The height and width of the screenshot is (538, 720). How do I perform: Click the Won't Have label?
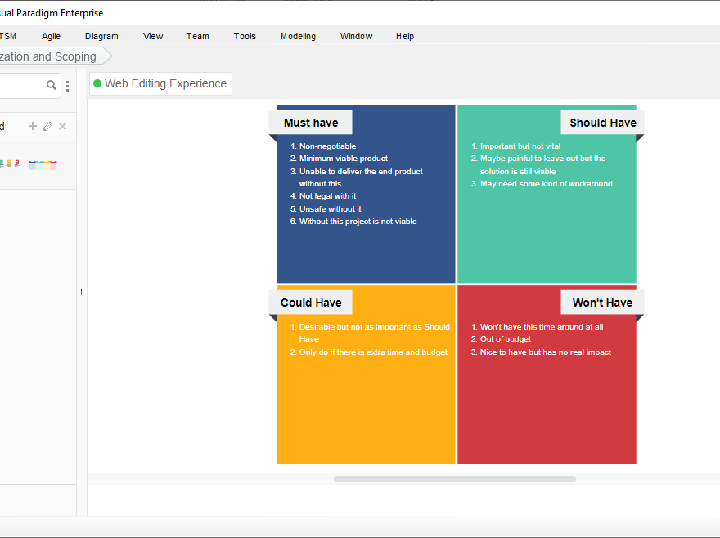602,303
